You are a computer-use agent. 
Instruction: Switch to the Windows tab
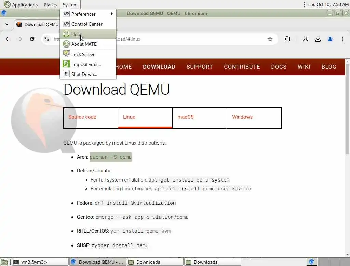(254, 118)
